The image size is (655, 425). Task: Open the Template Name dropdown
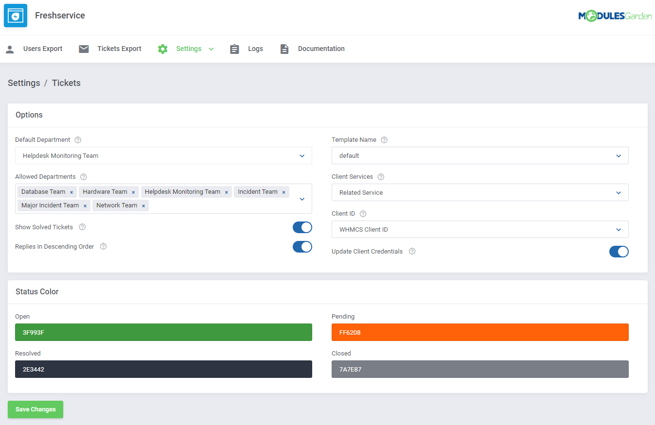(480, 156)
